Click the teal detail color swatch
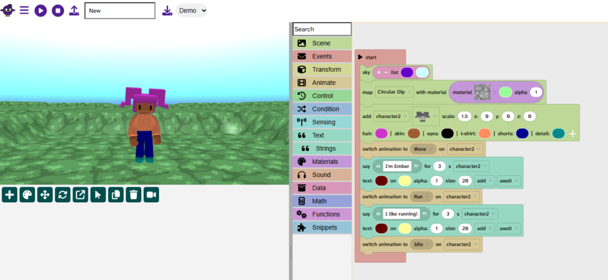The height and width of the screenshot is (280, 608). point(558,133)
